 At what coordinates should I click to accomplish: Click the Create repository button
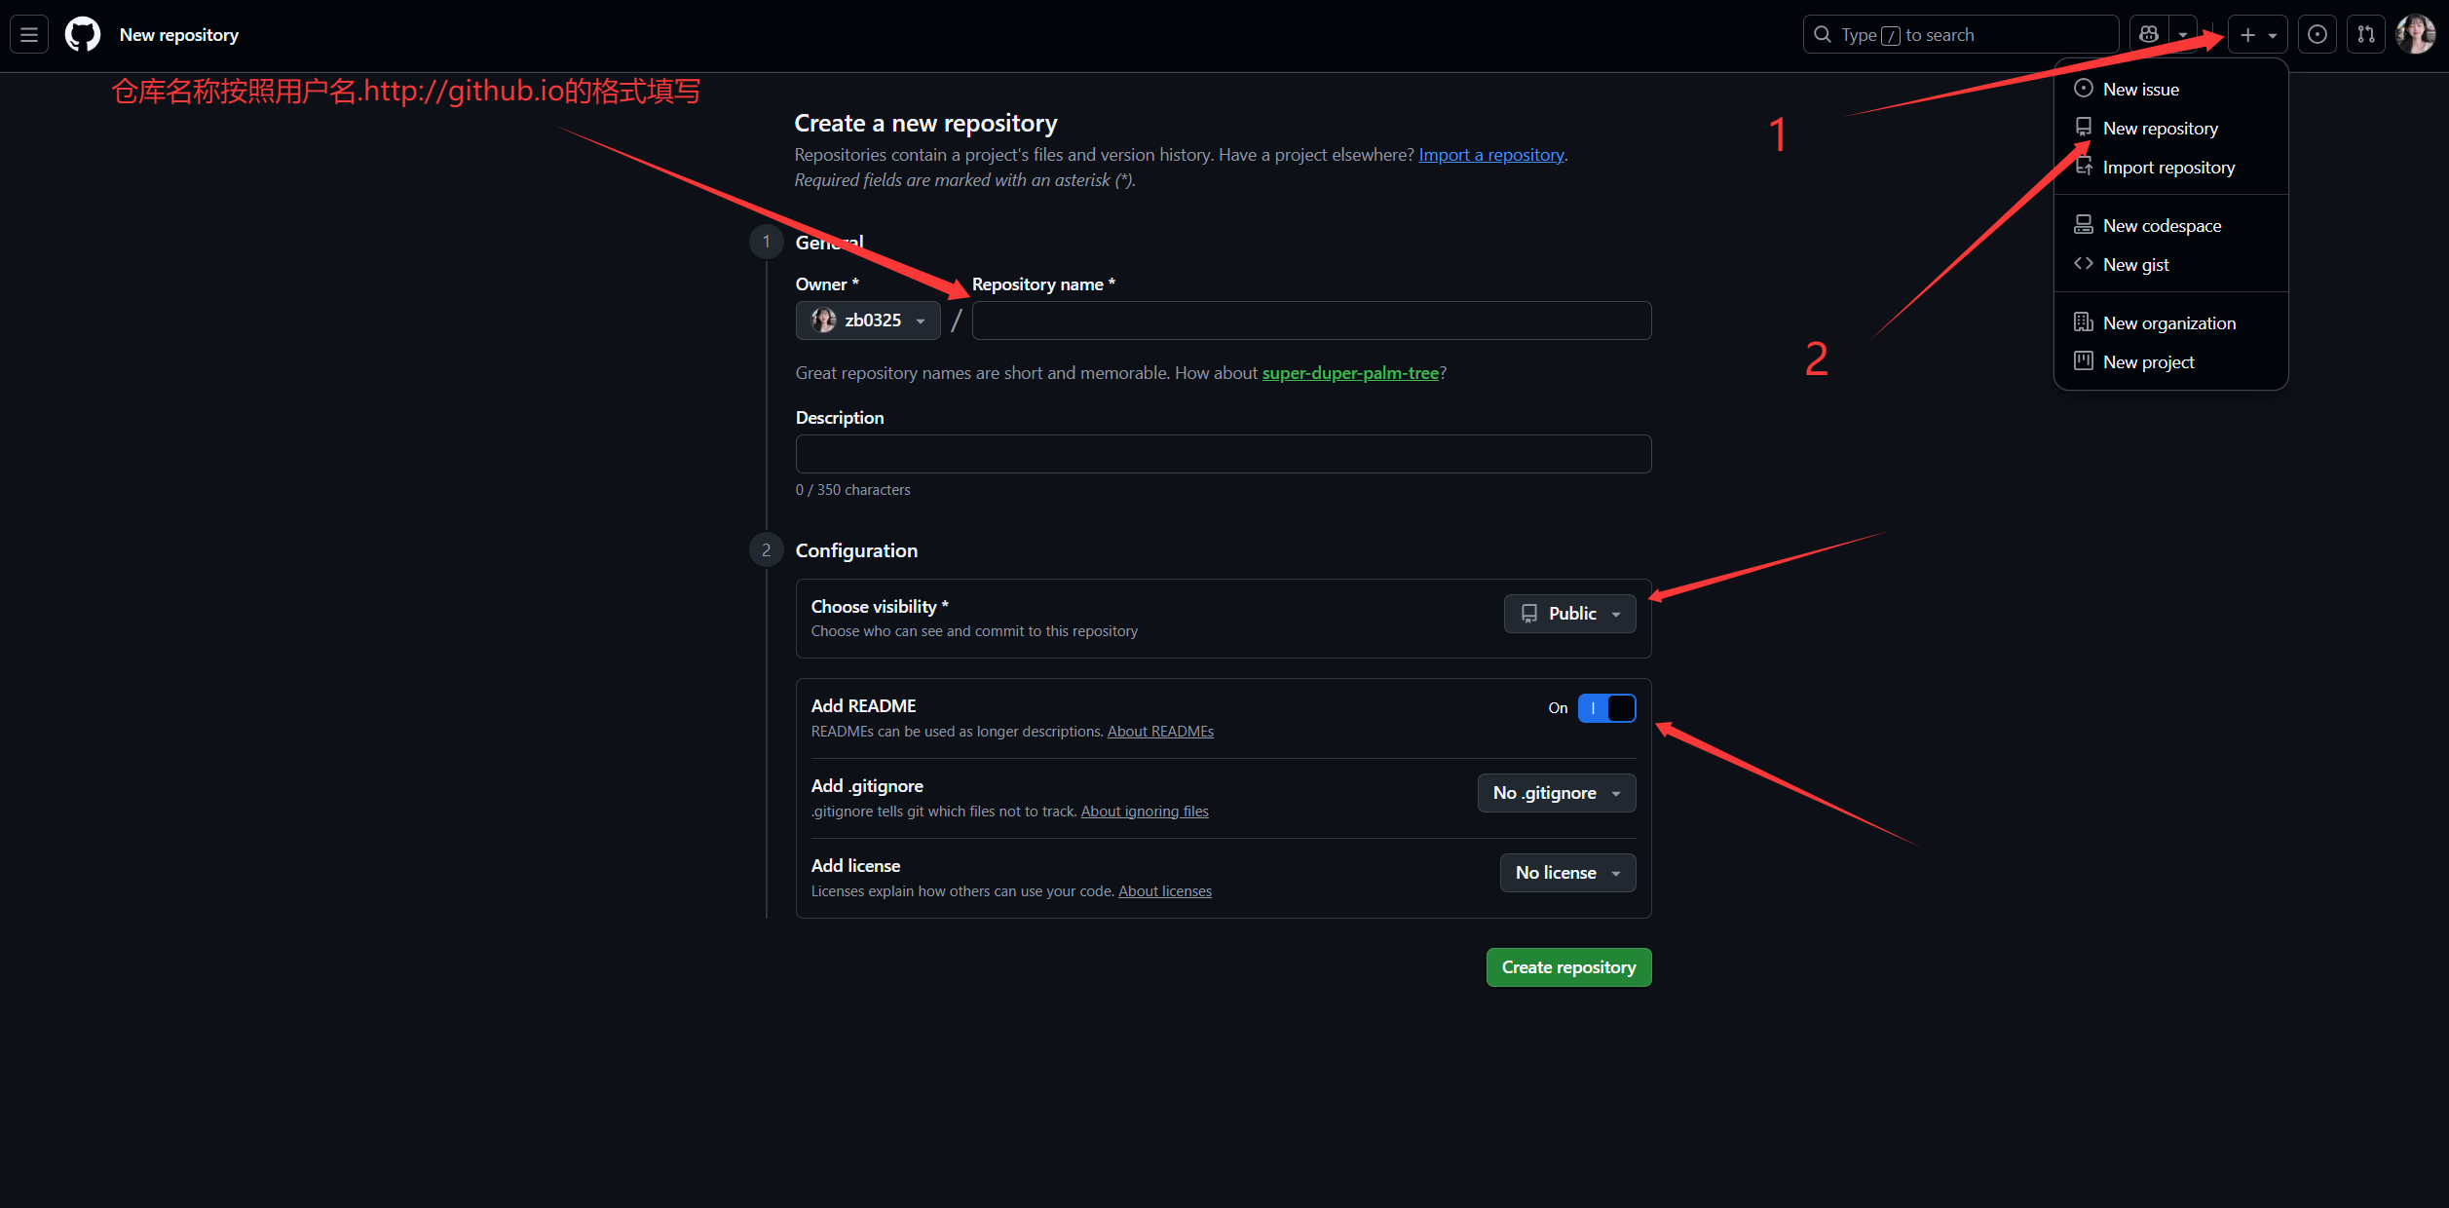(1568, 967)
